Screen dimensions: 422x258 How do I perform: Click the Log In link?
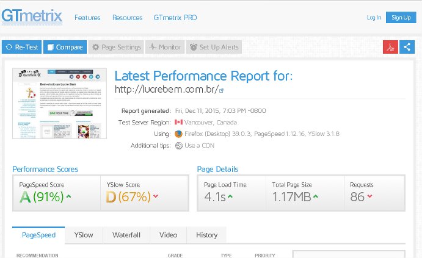tap(374, 18)
